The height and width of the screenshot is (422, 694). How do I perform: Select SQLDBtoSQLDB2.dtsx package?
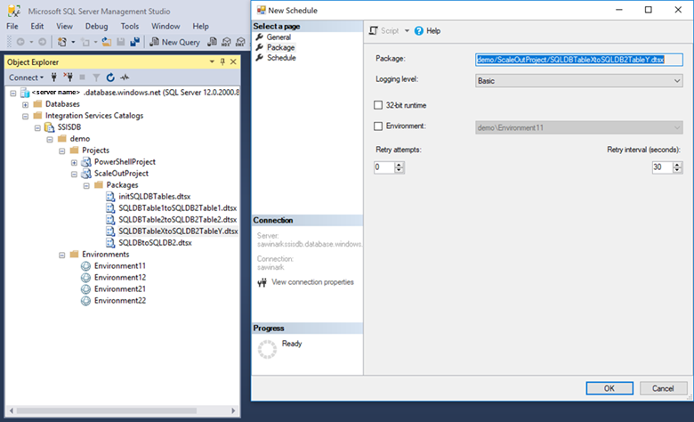click(x=155, y=243)
